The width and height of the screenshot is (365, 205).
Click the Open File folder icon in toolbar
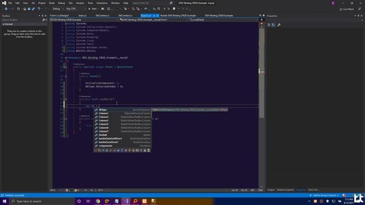pyautogui.click(x=25, y=9)
